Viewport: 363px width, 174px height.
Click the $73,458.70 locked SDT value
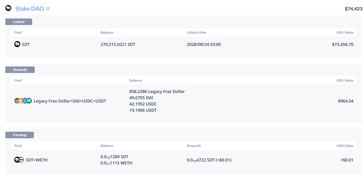343,44
